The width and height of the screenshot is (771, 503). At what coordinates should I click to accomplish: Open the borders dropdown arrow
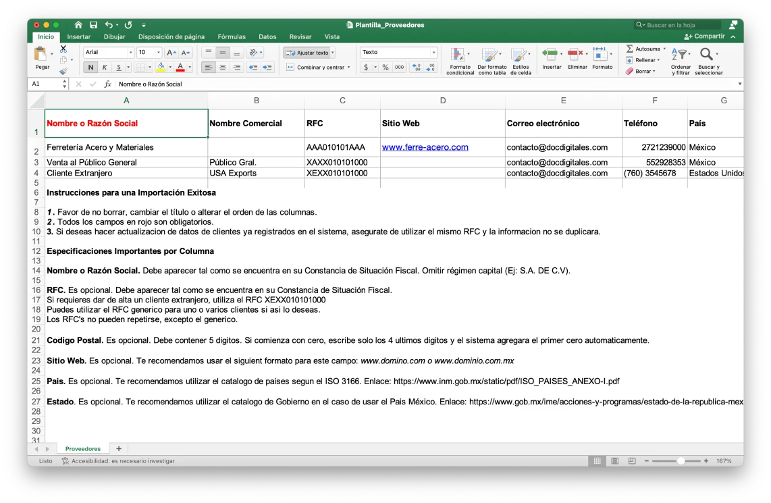click(x=149, y=68)
